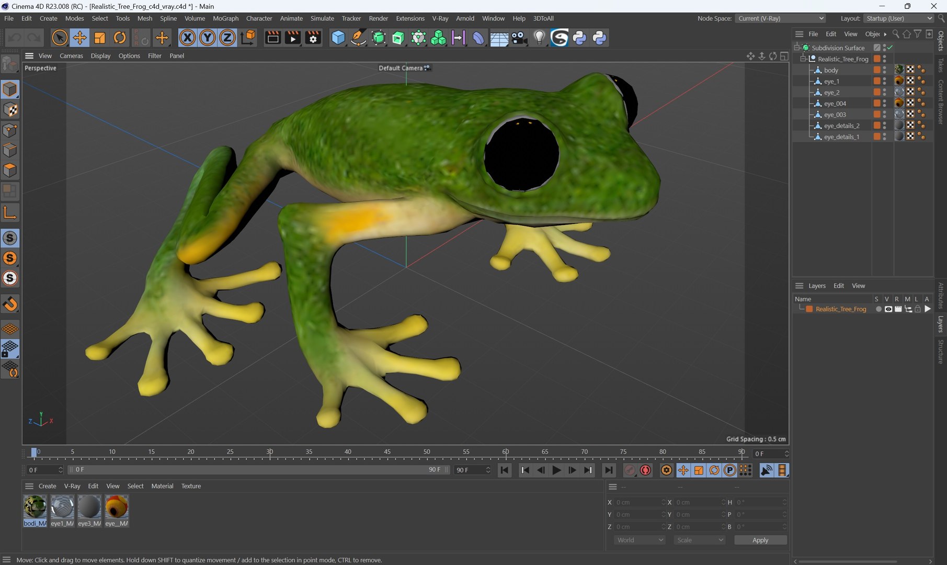
Task: Select the Rotate tool
Action: [120, 38]
